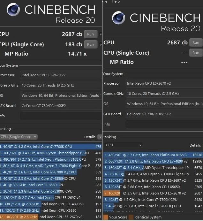This screenshot has height=221, width=203.
Task: Run the Single Core test in right window
Action: click(196, 53)
